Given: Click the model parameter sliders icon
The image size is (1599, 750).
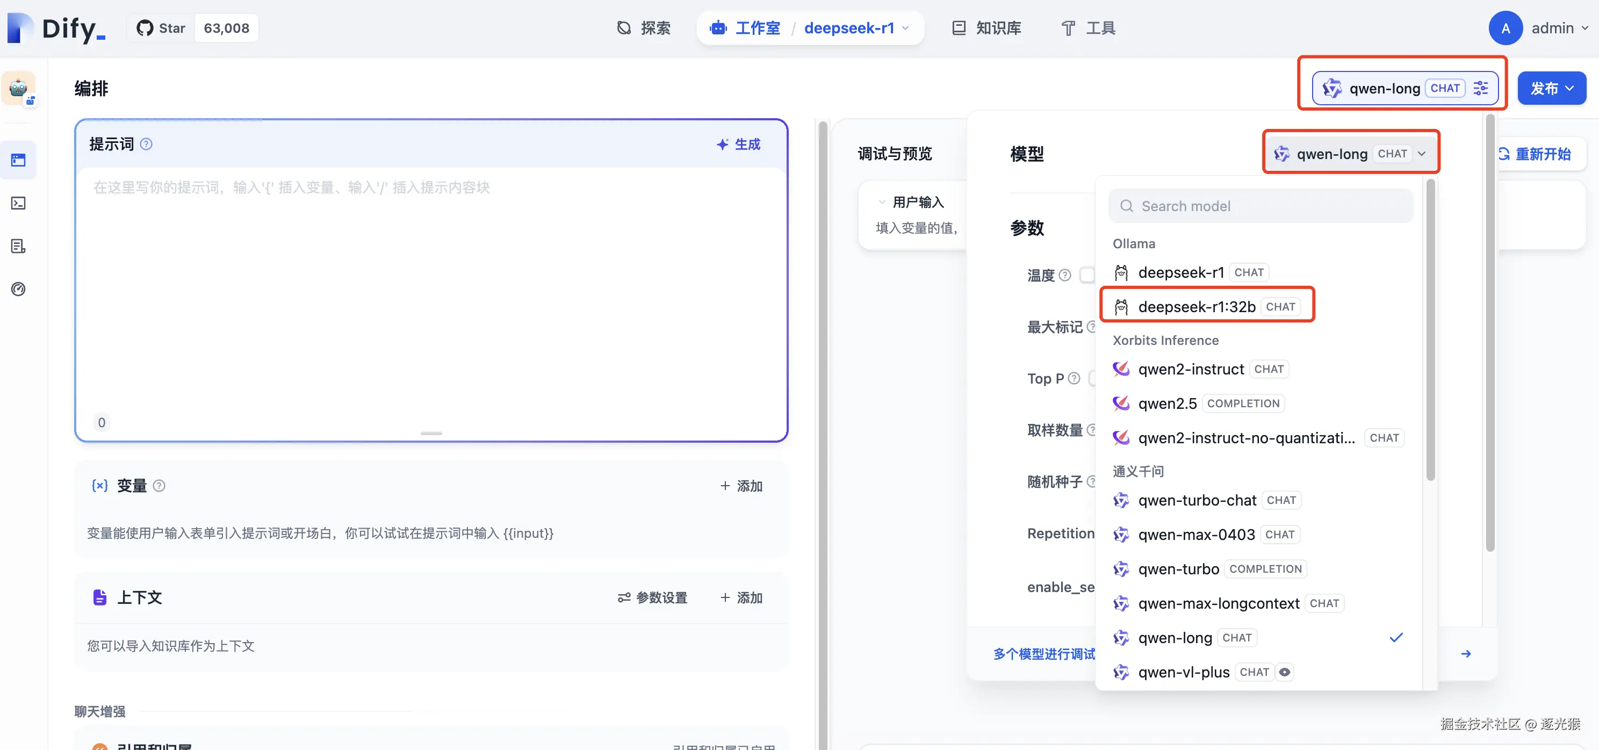Looking at the screenshot, I should pyautogui.click(x=1480, y=88).
